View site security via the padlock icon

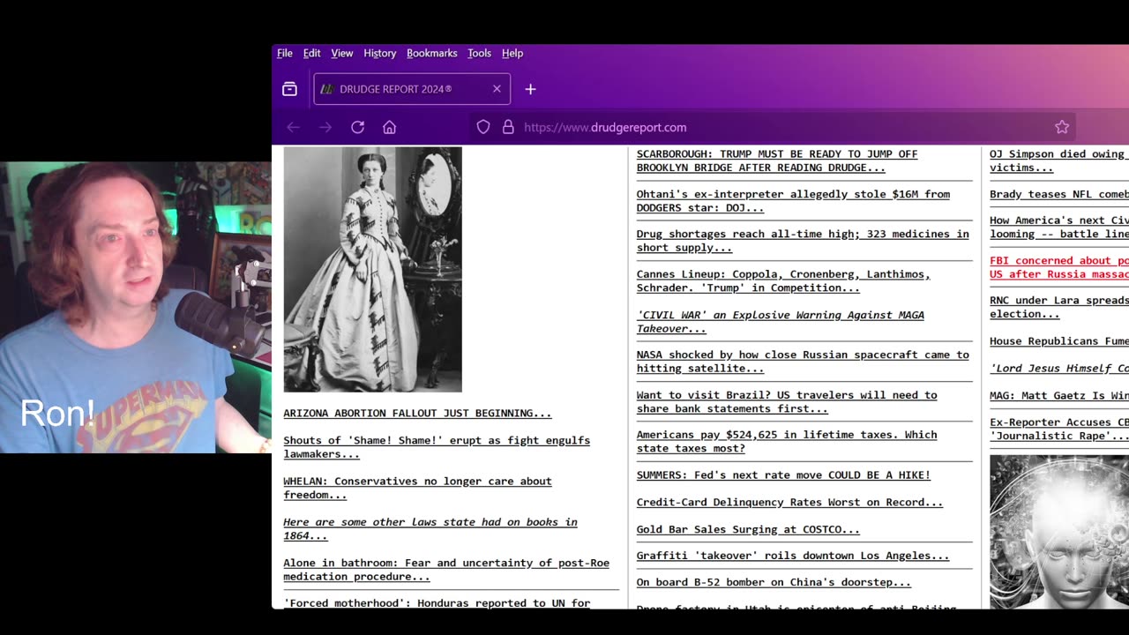508,127
